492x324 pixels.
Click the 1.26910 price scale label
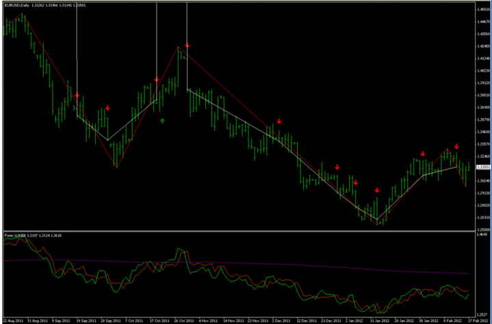coord(484,217)
